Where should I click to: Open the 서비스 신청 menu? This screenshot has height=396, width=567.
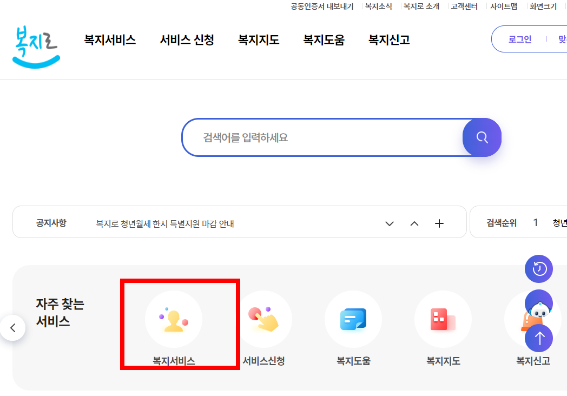click(187, 39)
